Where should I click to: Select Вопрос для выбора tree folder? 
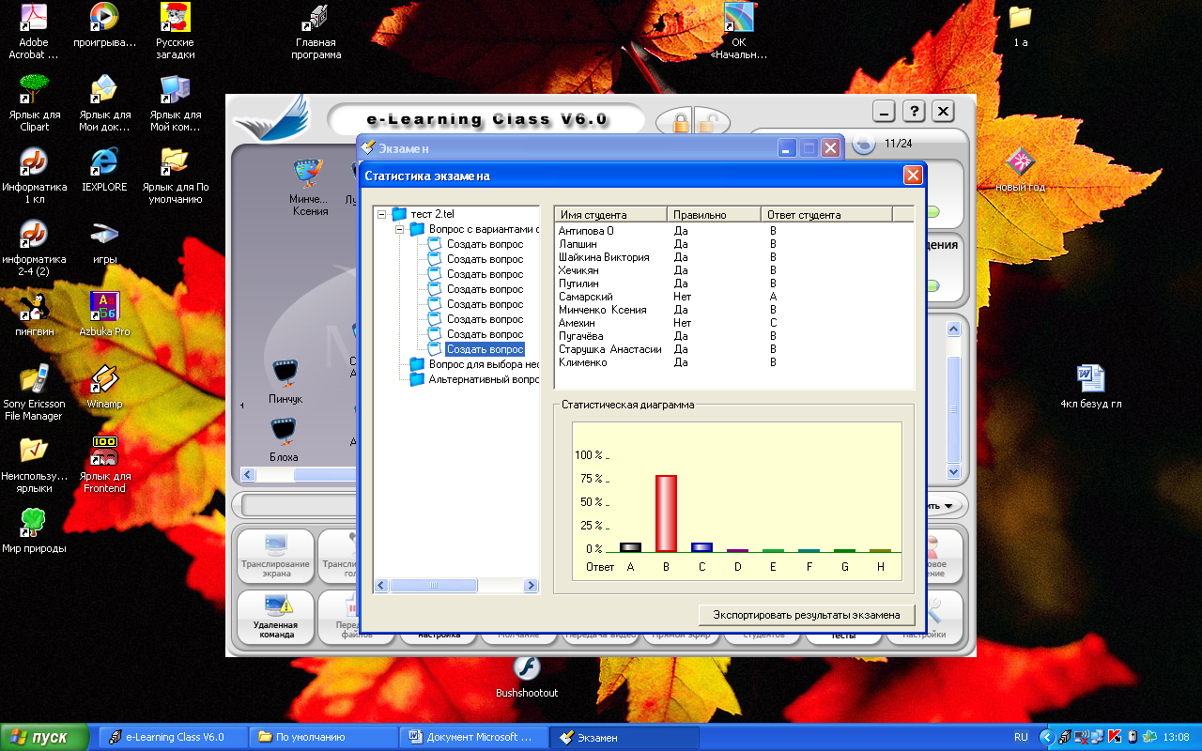click(474, 364)
